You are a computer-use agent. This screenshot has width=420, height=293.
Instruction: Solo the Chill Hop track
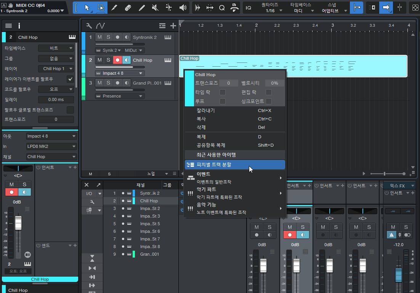[x=108, y=60]
